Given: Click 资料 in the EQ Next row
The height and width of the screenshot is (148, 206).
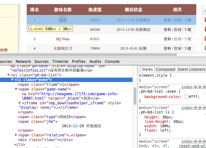Looking at the screenshot, I should coord(167,39).
